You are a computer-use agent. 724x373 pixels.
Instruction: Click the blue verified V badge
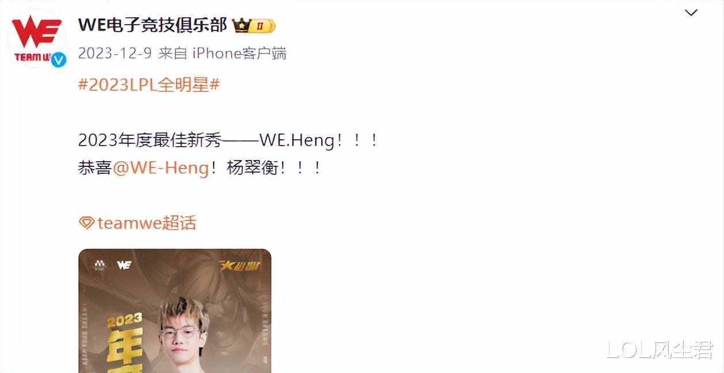59,59
